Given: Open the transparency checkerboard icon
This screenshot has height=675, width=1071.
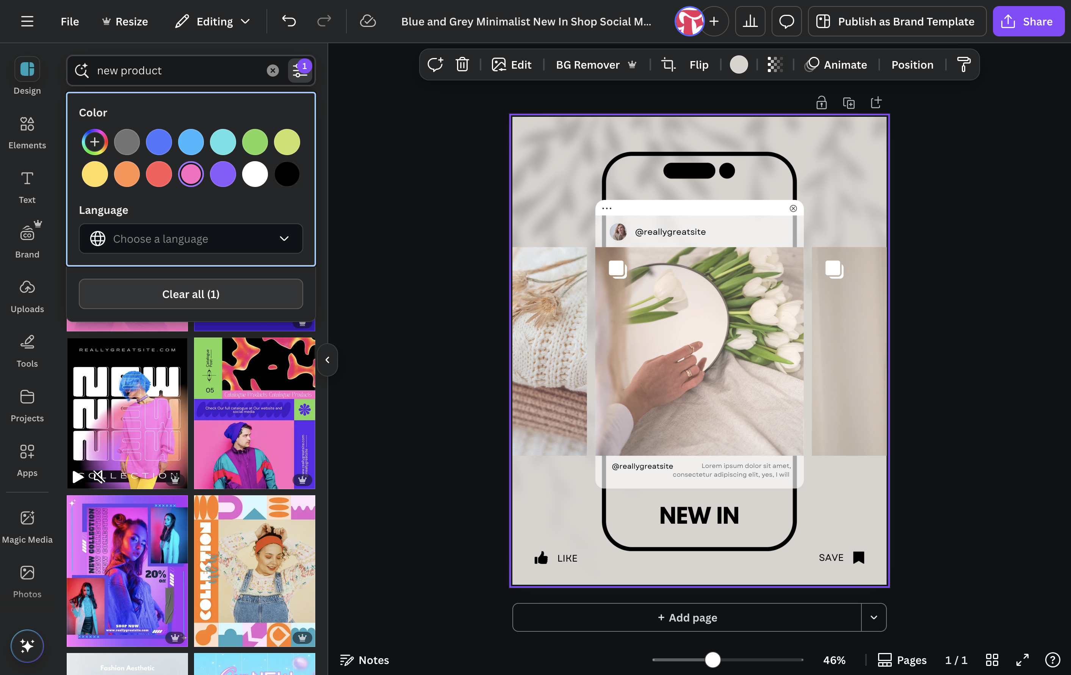Looking at the screenshot, I should (775, 64).
